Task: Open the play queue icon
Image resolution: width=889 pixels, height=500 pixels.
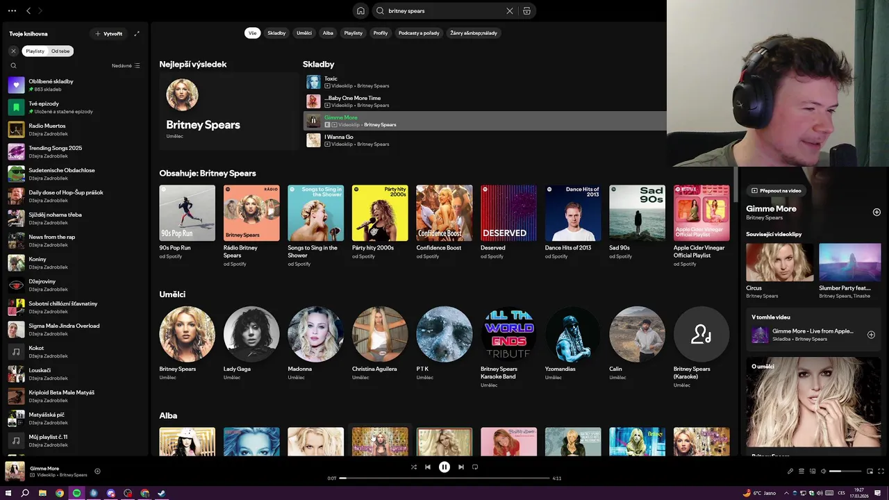Action: (x=801, y=471)
